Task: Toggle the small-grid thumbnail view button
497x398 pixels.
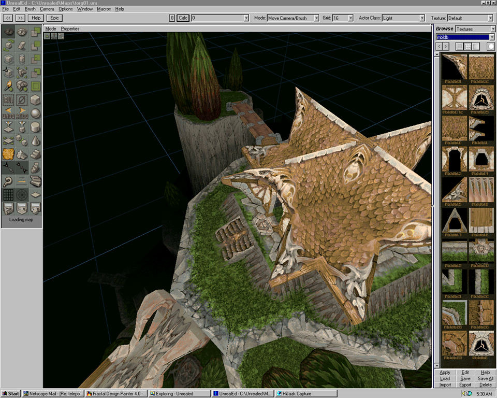Action: tap(475, 47)
